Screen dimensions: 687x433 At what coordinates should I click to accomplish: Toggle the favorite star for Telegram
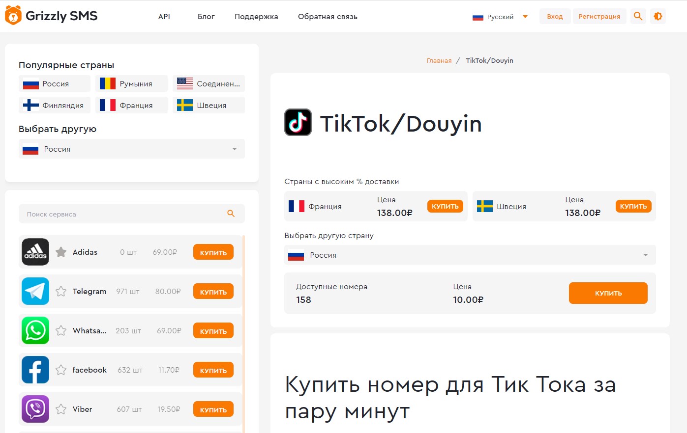click(x=61, y=291)
